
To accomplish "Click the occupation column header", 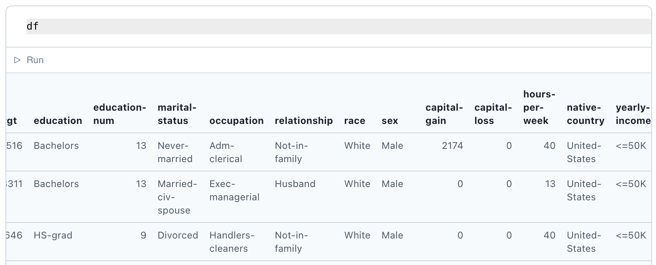I will (236, 121).
